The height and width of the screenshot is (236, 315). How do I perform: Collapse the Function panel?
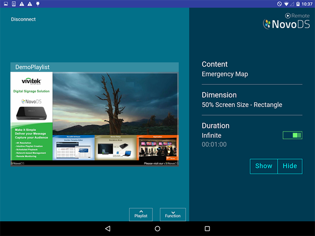click(x=173, y=214)
